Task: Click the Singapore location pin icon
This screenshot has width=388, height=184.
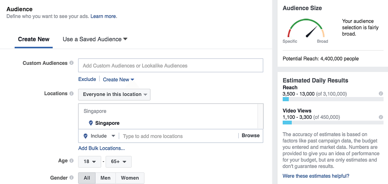Action: (91, 123)
